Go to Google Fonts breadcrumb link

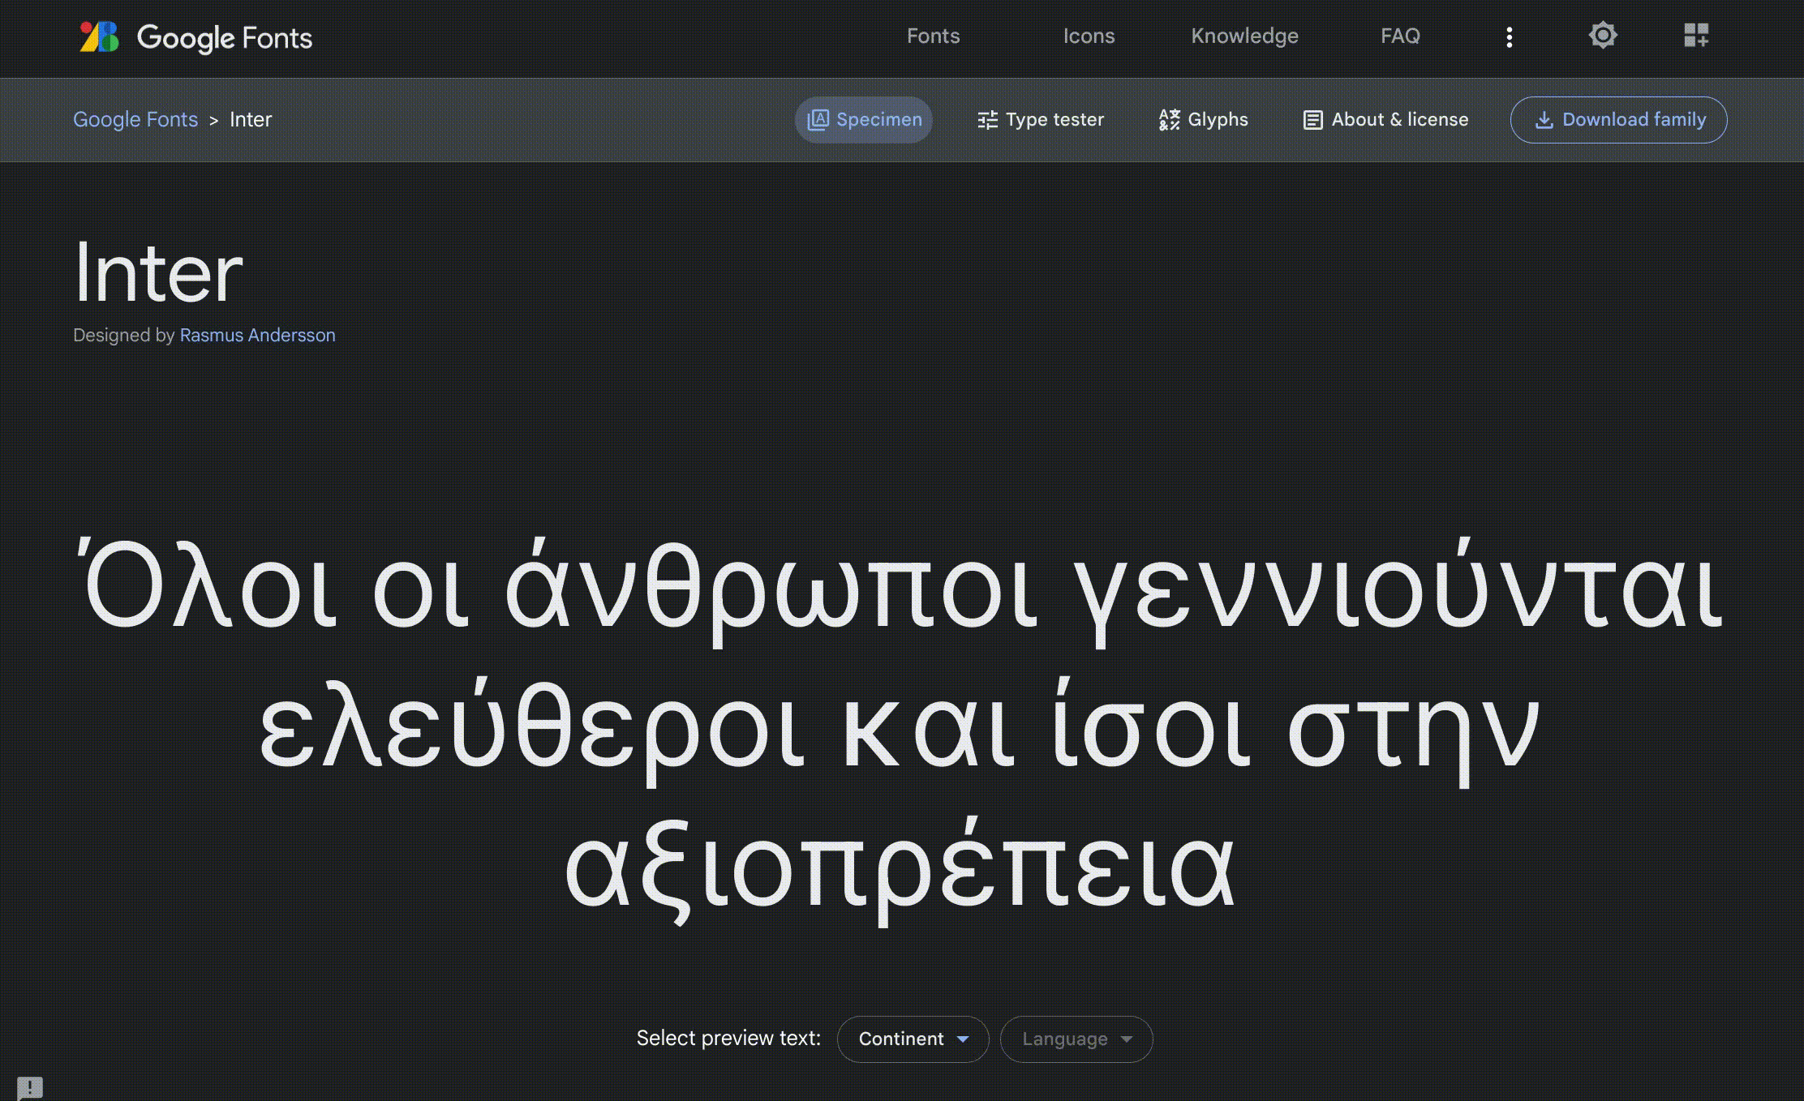pos(135,120)
